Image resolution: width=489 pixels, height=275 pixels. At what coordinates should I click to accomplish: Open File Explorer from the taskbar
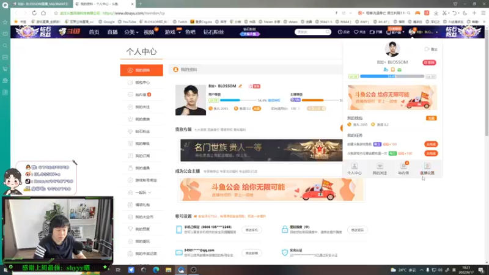pyautogui.click(x=169, y=270)
